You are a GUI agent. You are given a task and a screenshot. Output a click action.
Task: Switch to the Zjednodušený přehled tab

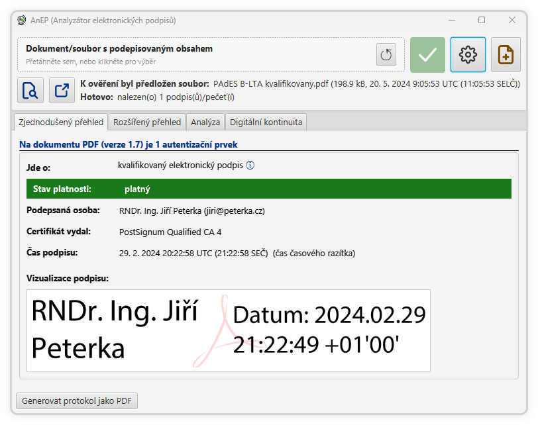click(61, 122)
